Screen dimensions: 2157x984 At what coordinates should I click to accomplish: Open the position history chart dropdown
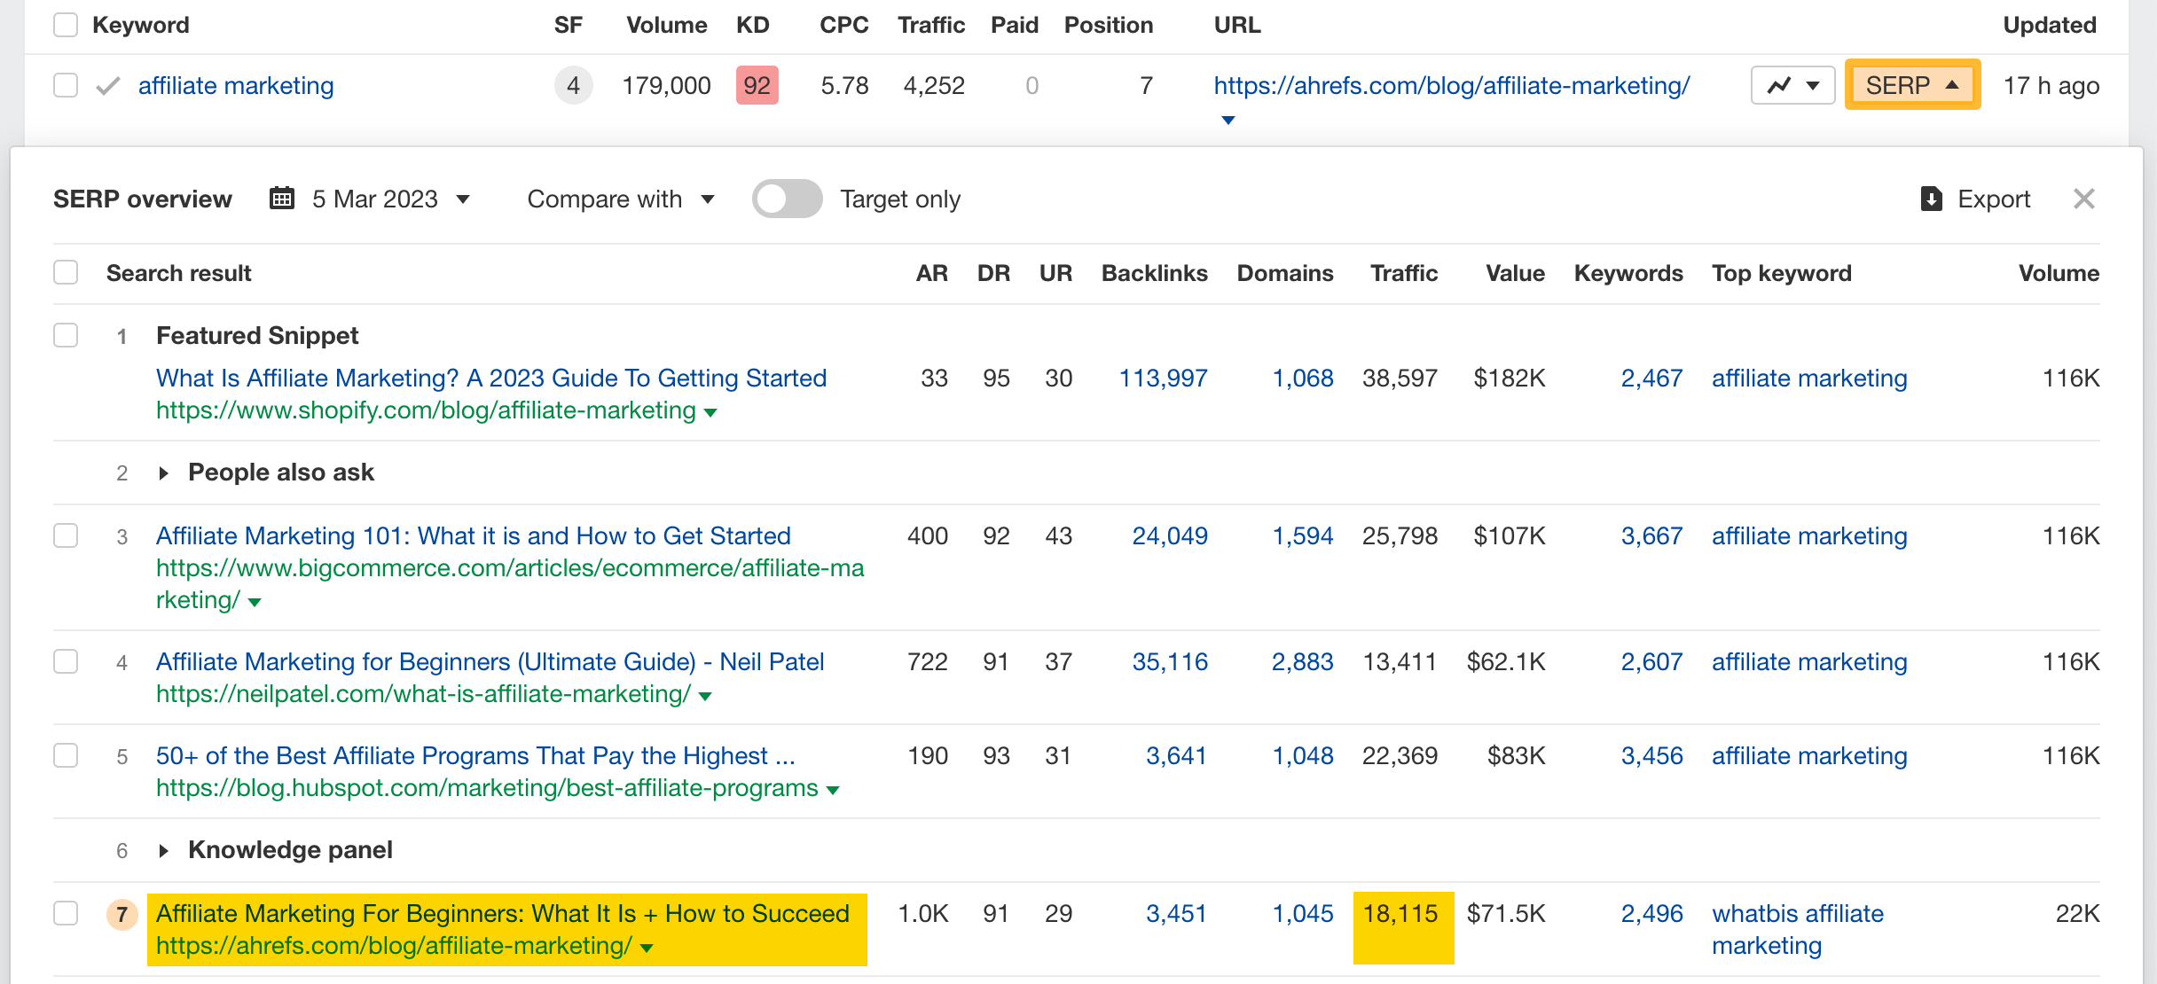pyautogui.click(x=1793, y=86)
